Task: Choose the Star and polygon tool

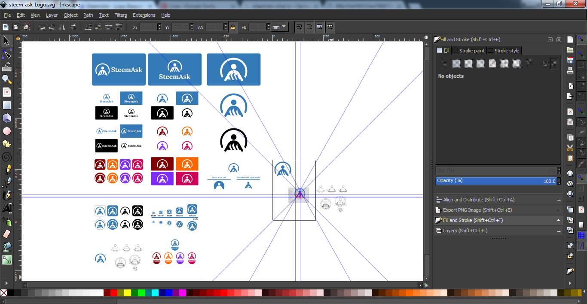Action: tap(6, 144)
